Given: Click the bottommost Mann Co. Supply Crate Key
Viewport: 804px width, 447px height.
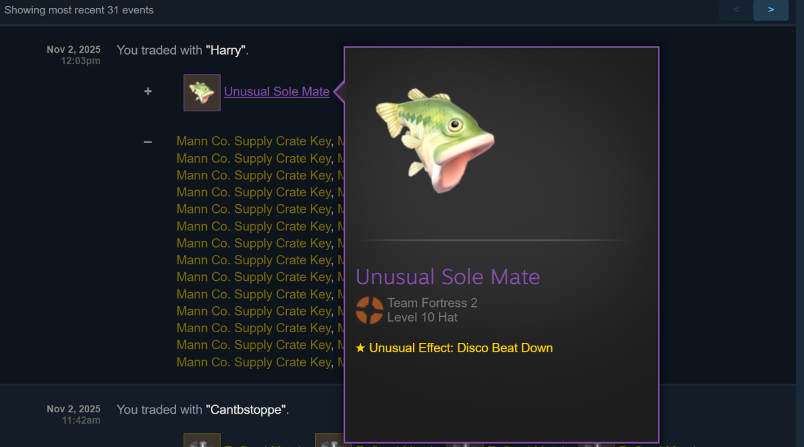Looking at the screenshot, I should pos(254,362).
